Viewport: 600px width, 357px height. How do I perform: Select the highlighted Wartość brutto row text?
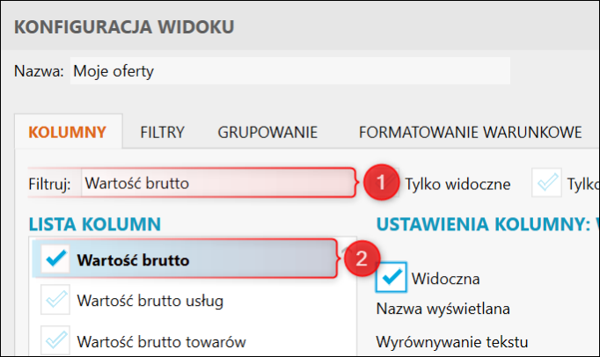(132, 259)
